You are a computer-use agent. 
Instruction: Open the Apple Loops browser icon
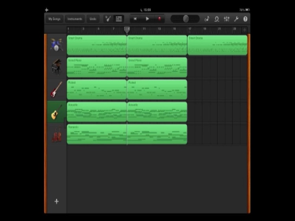[217, 19]
